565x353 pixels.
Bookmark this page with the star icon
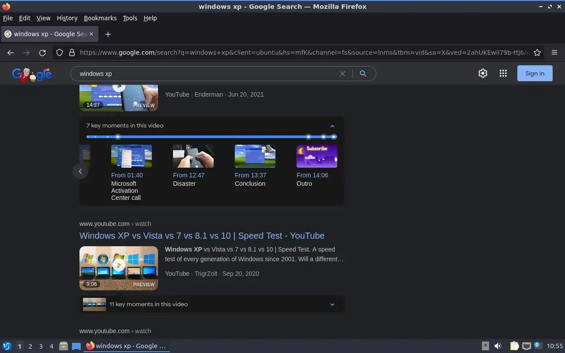point(537,53)
